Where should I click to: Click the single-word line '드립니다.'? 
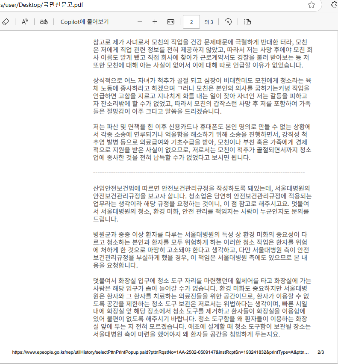pos(106,219)
